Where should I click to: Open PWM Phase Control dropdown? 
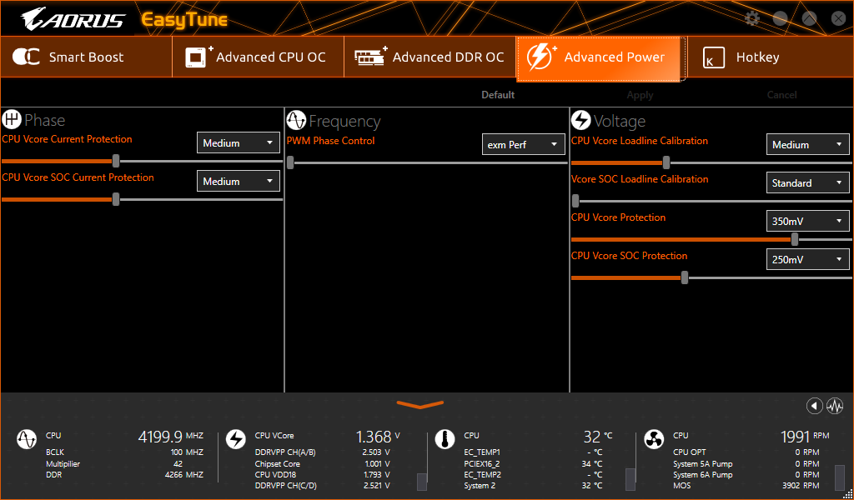[x=524, y=145]
